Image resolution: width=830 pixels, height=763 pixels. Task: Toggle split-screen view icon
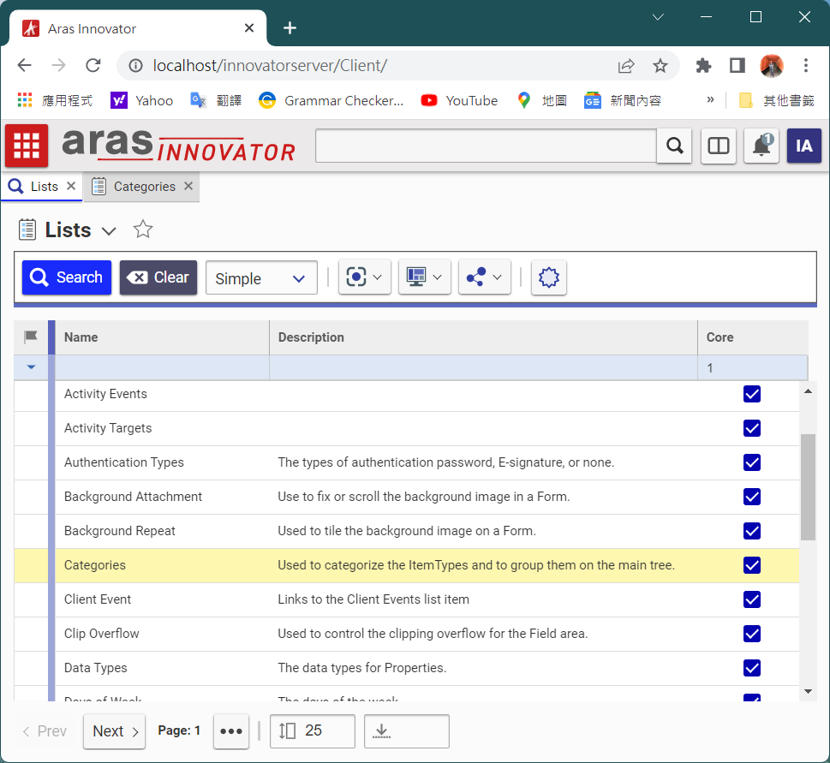coord(719,146)
